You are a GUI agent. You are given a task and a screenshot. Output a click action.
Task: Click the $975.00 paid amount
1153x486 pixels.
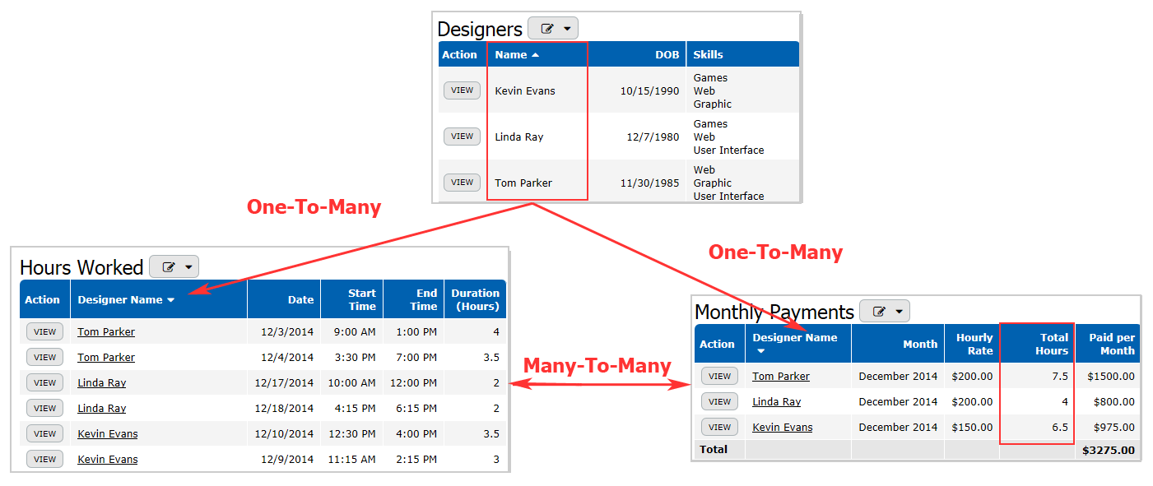pos(1114,427)
